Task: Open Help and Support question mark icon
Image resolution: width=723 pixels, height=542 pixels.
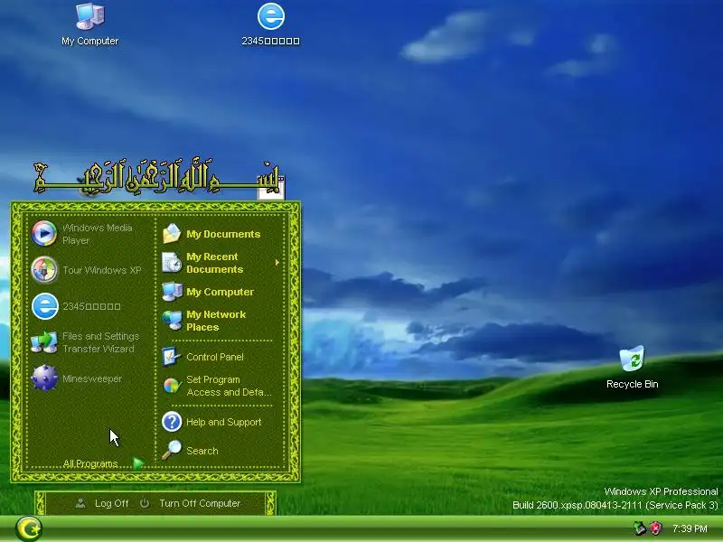Action: pyautogui.click(x=172, y=422)
